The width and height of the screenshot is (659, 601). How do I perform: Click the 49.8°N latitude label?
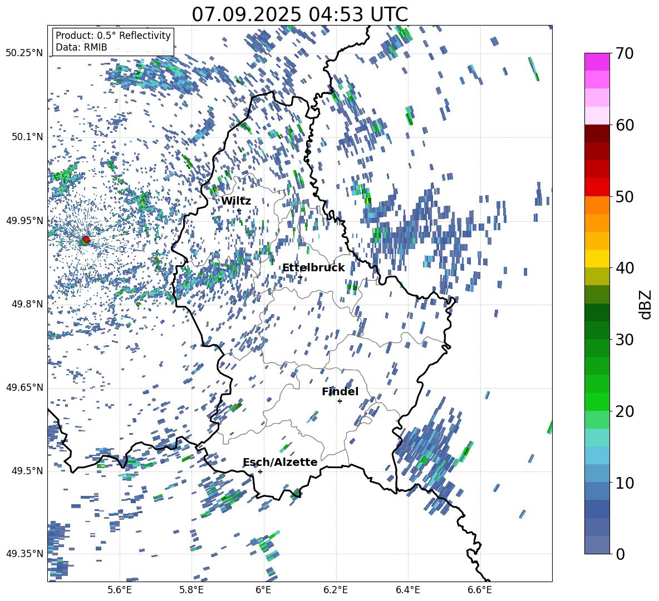tap(27, 304)
